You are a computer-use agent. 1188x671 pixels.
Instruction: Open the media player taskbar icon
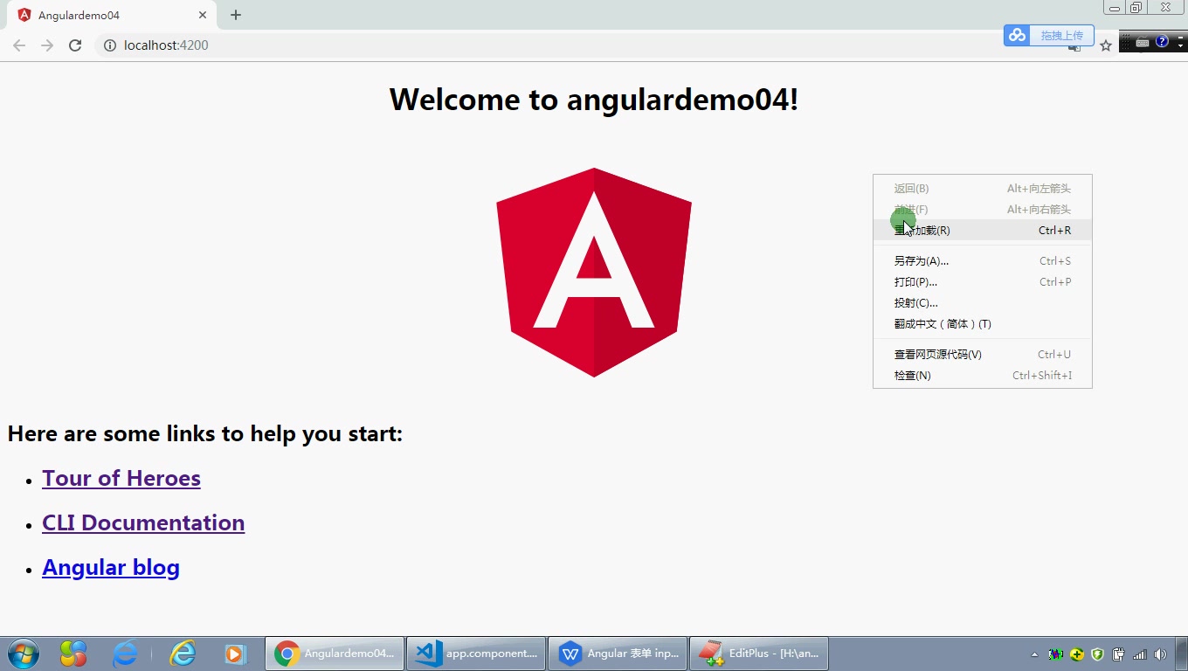[x=235, y=654]
